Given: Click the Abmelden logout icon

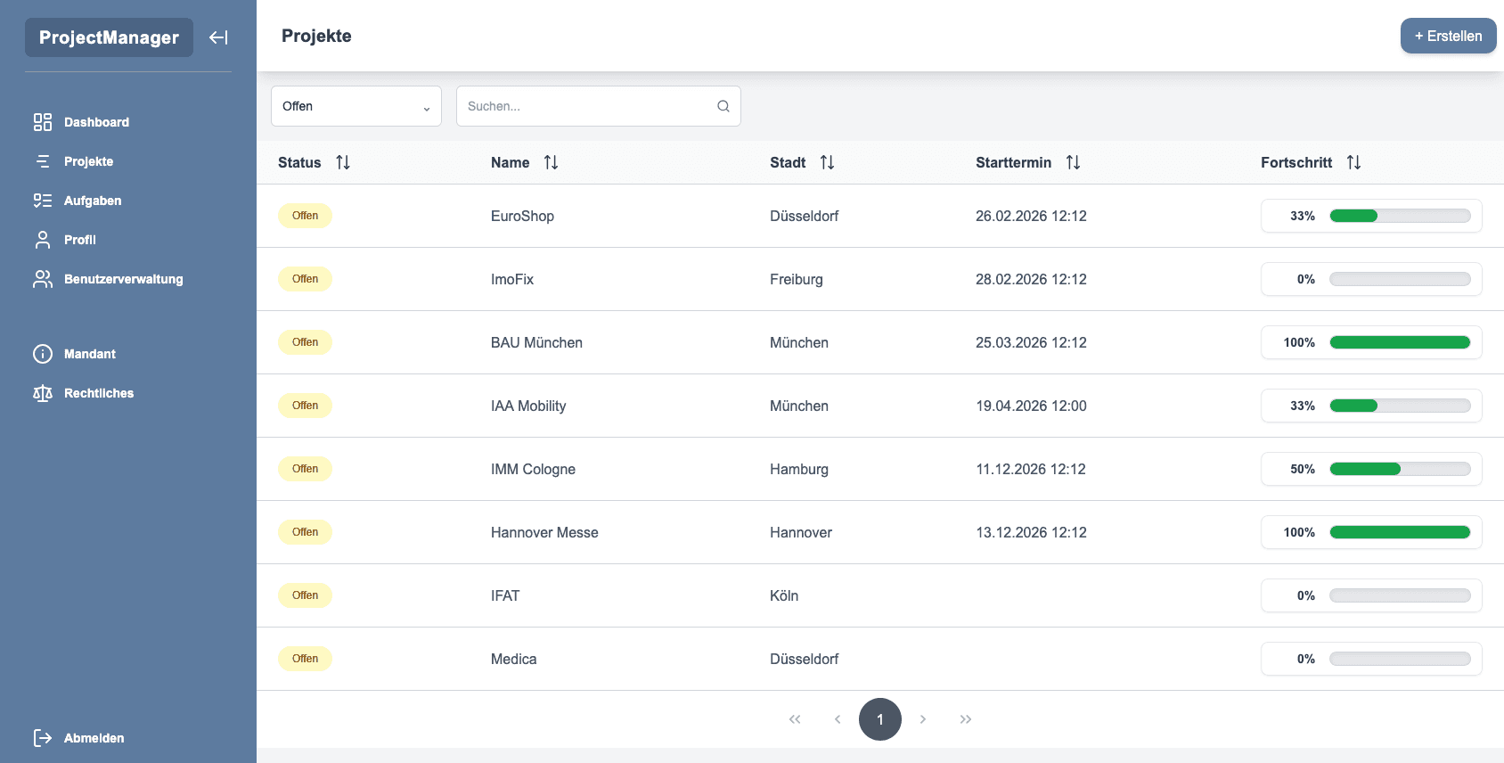Looking at the screenshot, I should point(43,738).
